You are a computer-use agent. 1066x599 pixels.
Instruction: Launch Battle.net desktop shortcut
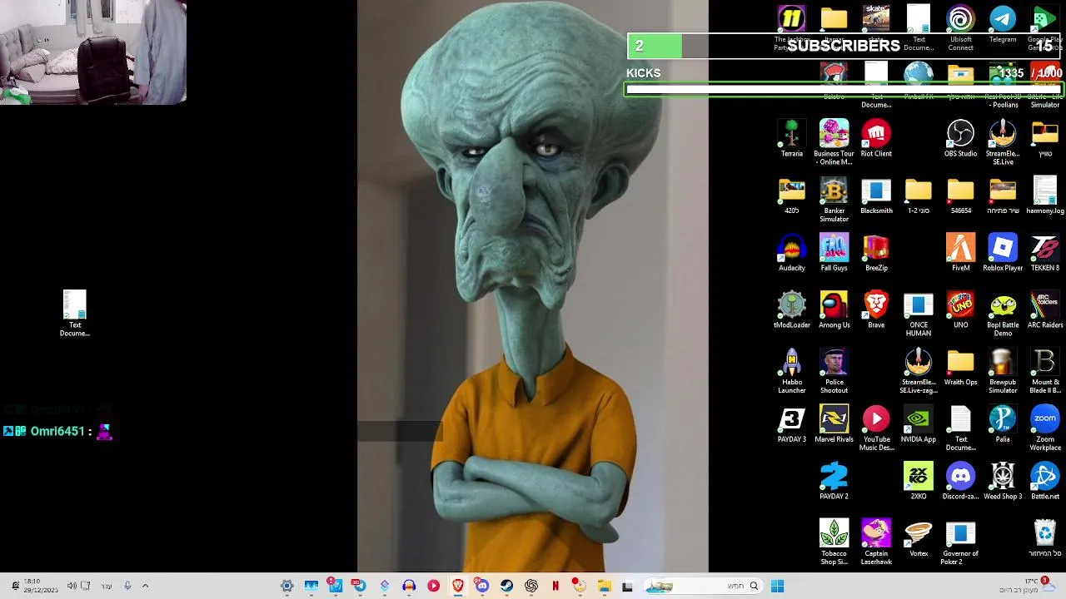(x=1044, y=482)
